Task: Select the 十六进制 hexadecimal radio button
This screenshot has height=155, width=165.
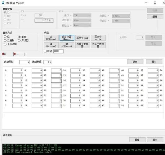Action: [5, 44]
